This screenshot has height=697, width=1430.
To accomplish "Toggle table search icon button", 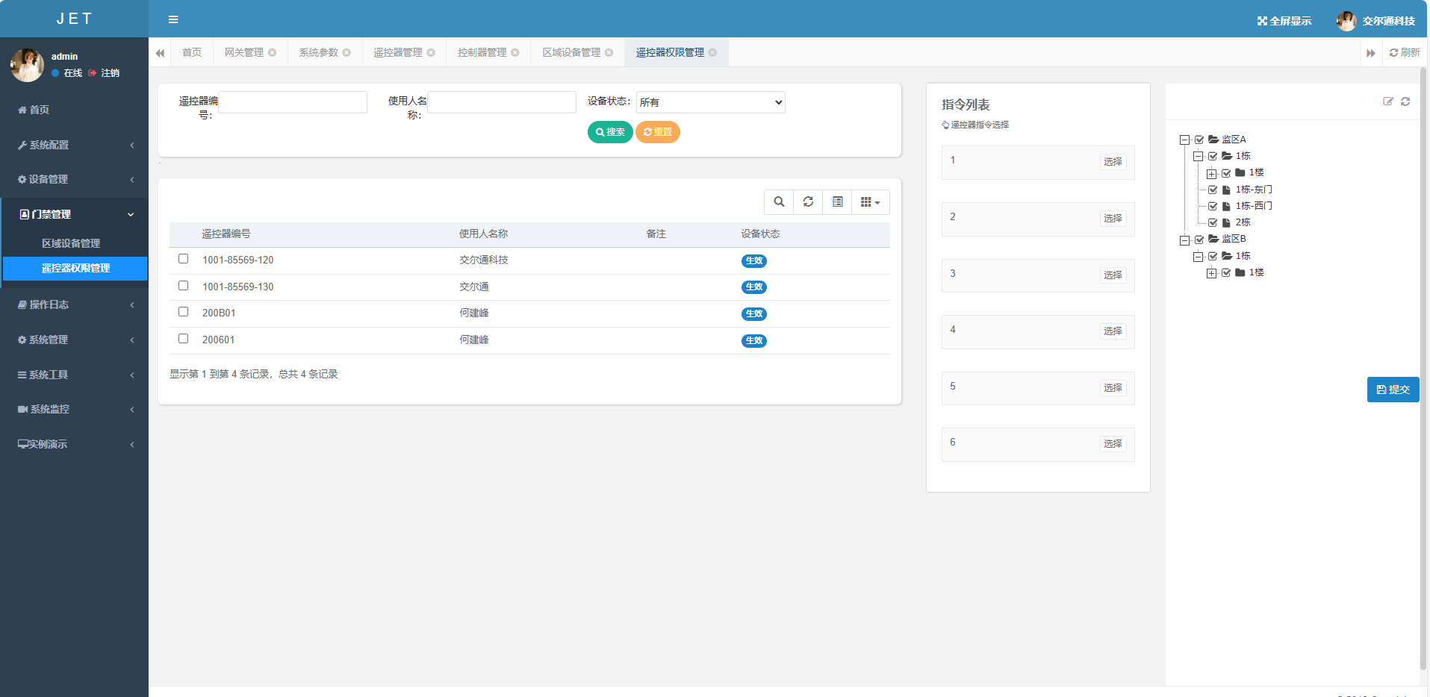I will coord(779,201).
